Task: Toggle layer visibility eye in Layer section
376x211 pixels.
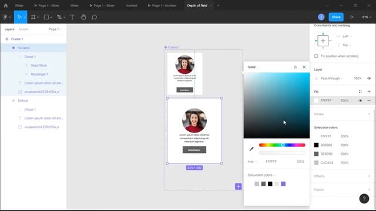Action: click(x=369, y=78)
